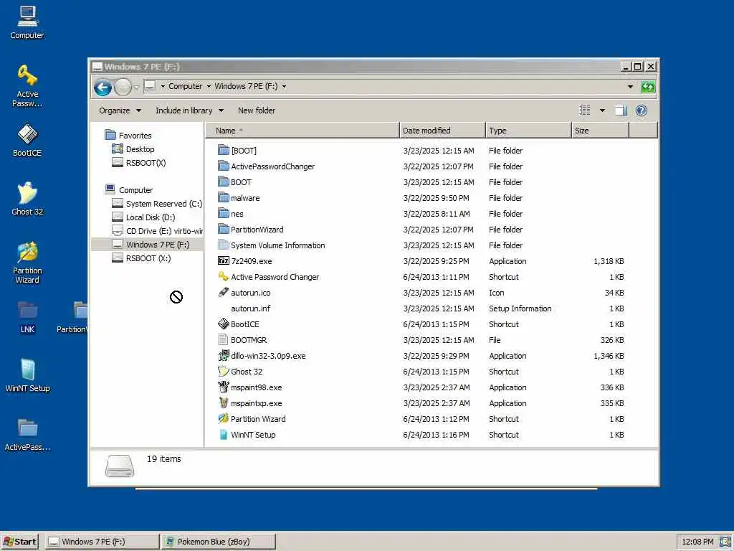Viewport: 734px width, 551px height.
Task: Select Local Disk (D:) drive
Action: tap(143, 217)
